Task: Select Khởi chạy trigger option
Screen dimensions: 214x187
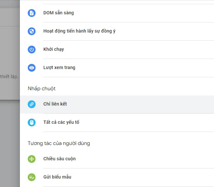Action: pos(117,50)
